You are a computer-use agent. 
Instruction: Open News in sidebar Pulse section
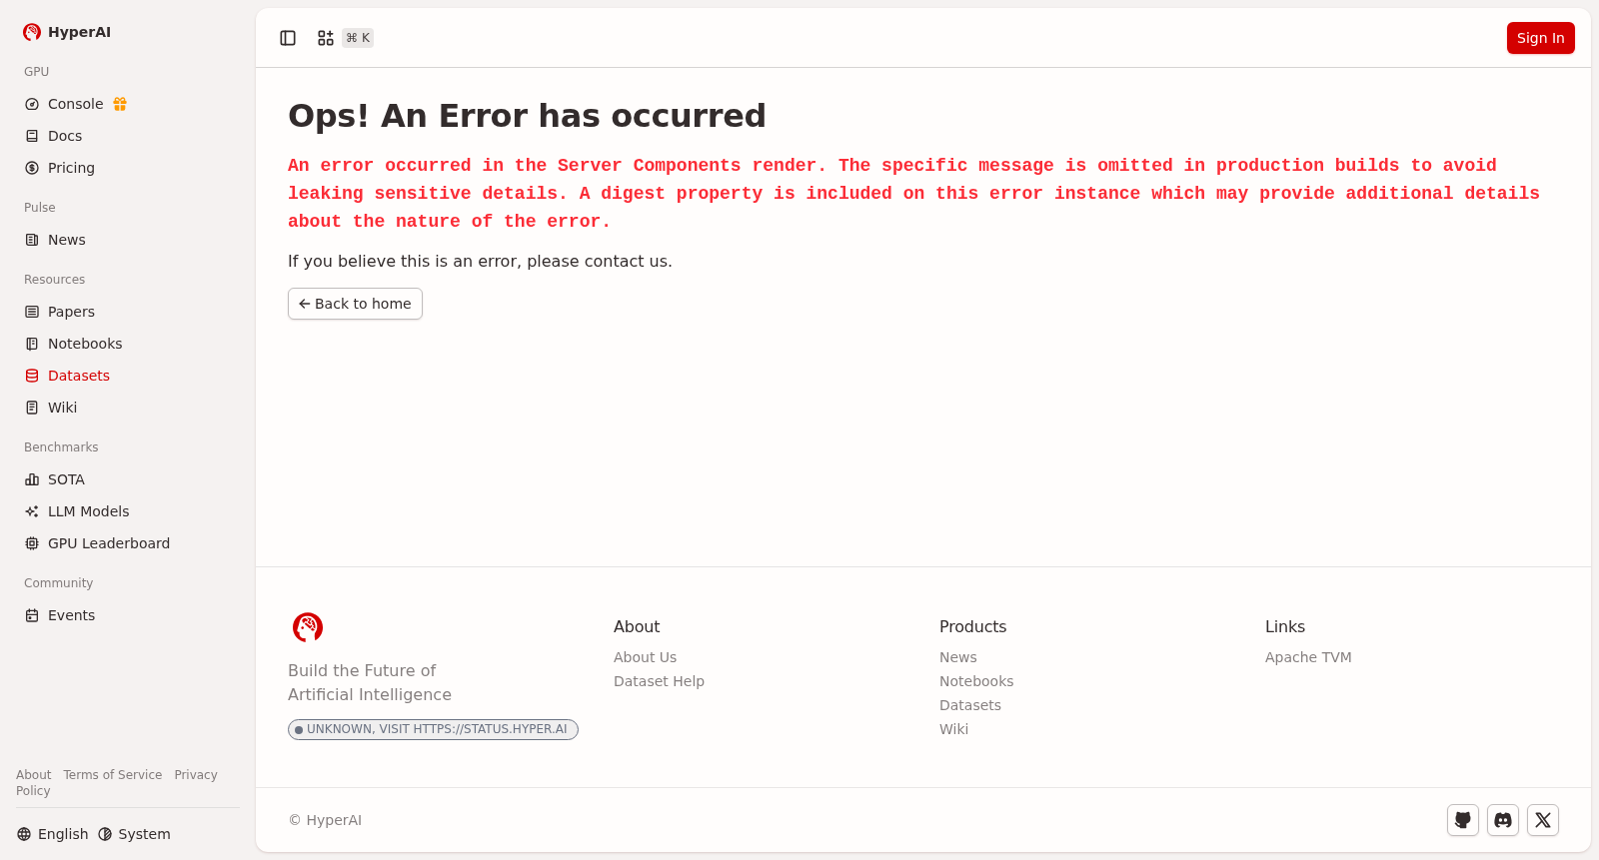(128, 240)
